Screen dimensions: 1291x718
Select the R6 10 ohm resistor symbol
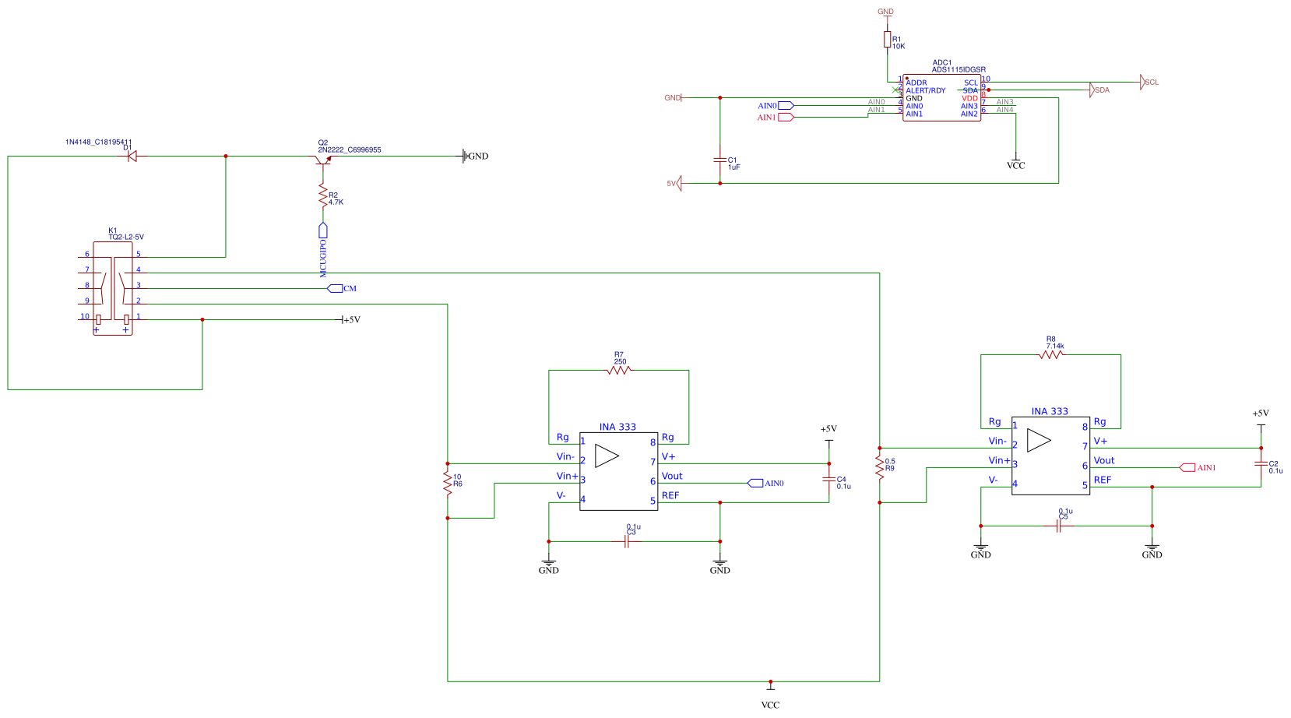[x=448, y=483]
